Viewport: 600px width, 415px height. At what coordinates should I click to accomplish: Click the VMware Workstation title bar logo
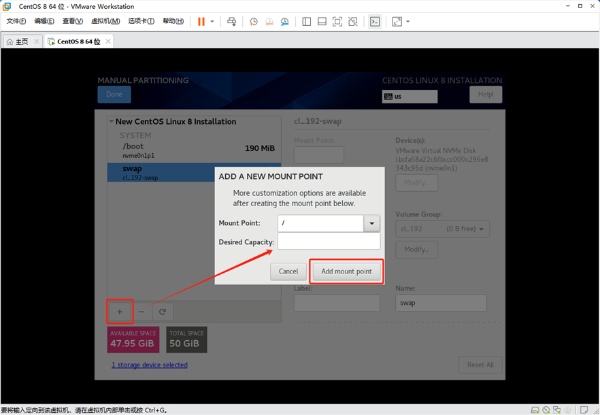(7, 6)
